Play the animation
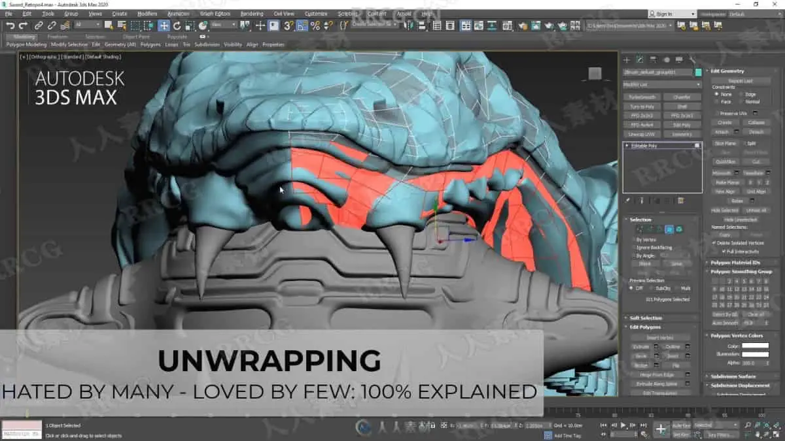 click(623, 425)
